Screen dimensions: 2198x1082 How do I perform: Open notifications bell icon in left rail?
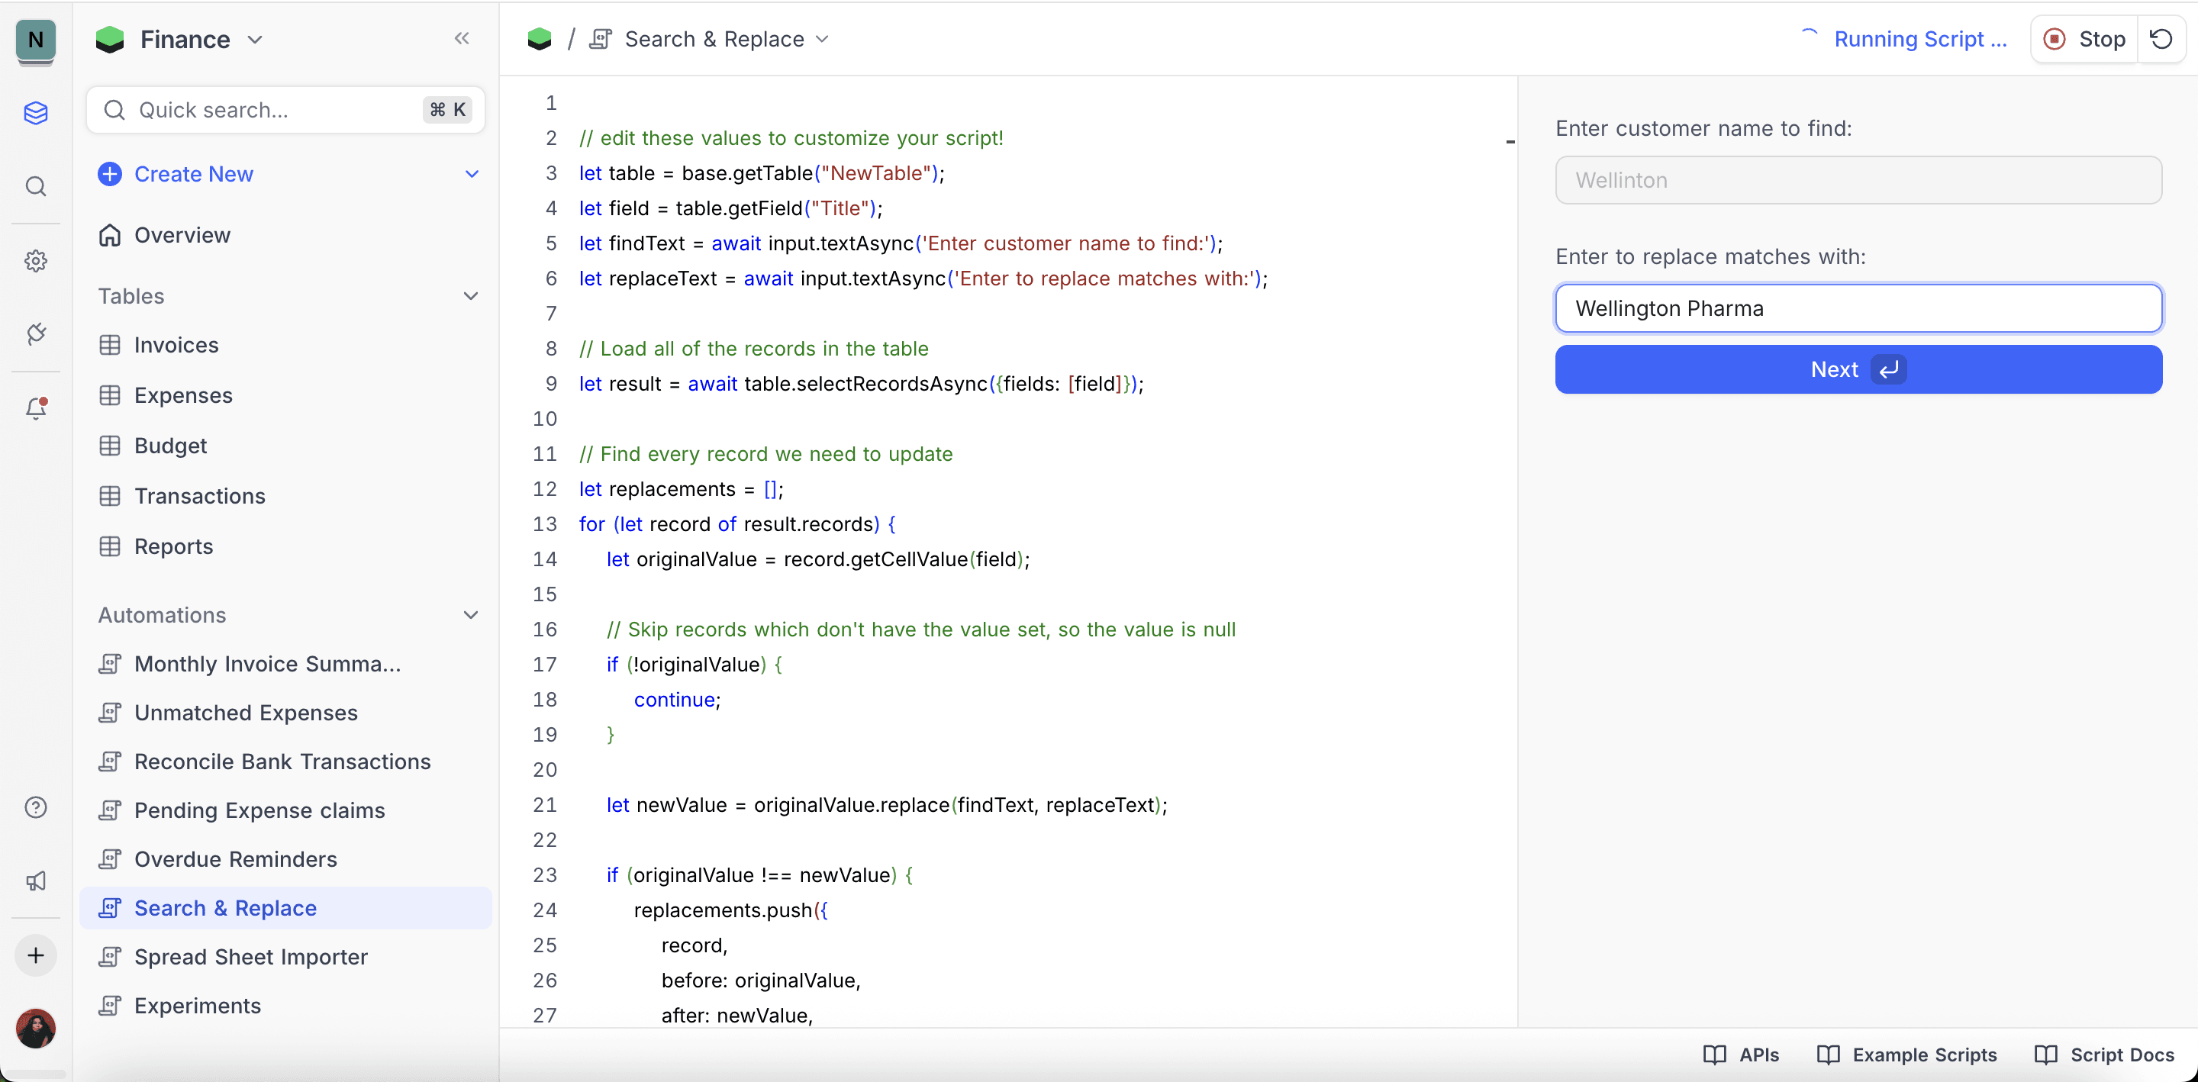[36, 409]
